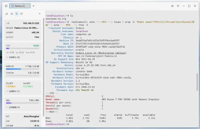Image resolution: width=200 pixels, height=129 pixels.
Task: Click the 'innotek GmbH' vendor value
Action: click(x=84, y=71)
